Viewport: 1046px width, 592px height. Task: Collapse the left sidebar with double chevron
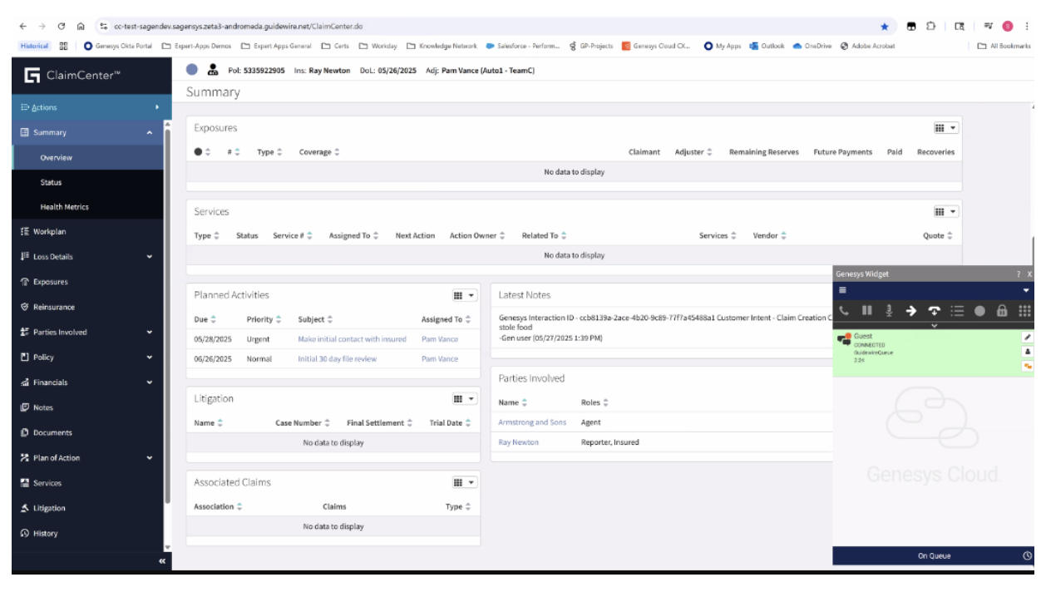pyautogui.click(x=162, y=562)
